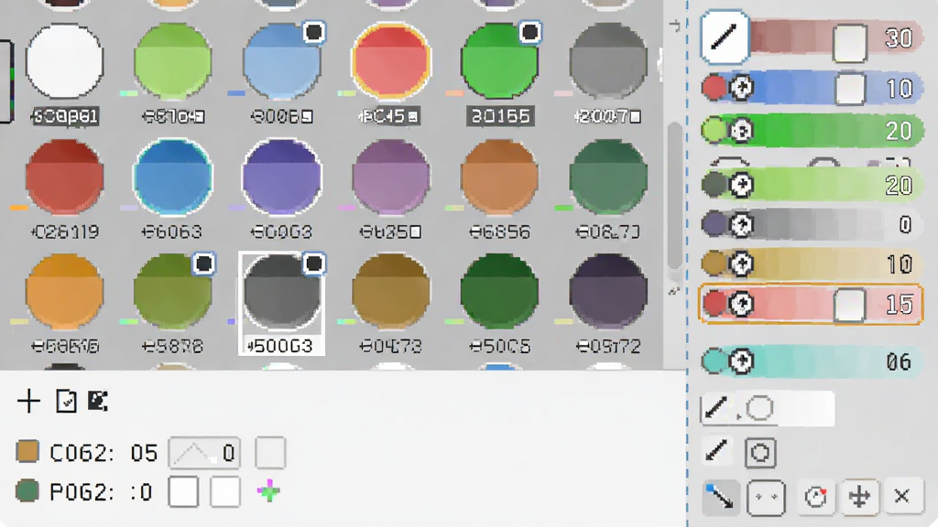Click the pencil icon left of the boxed circle button
Screen dimensions: 938x527
(x=716, y=451)
